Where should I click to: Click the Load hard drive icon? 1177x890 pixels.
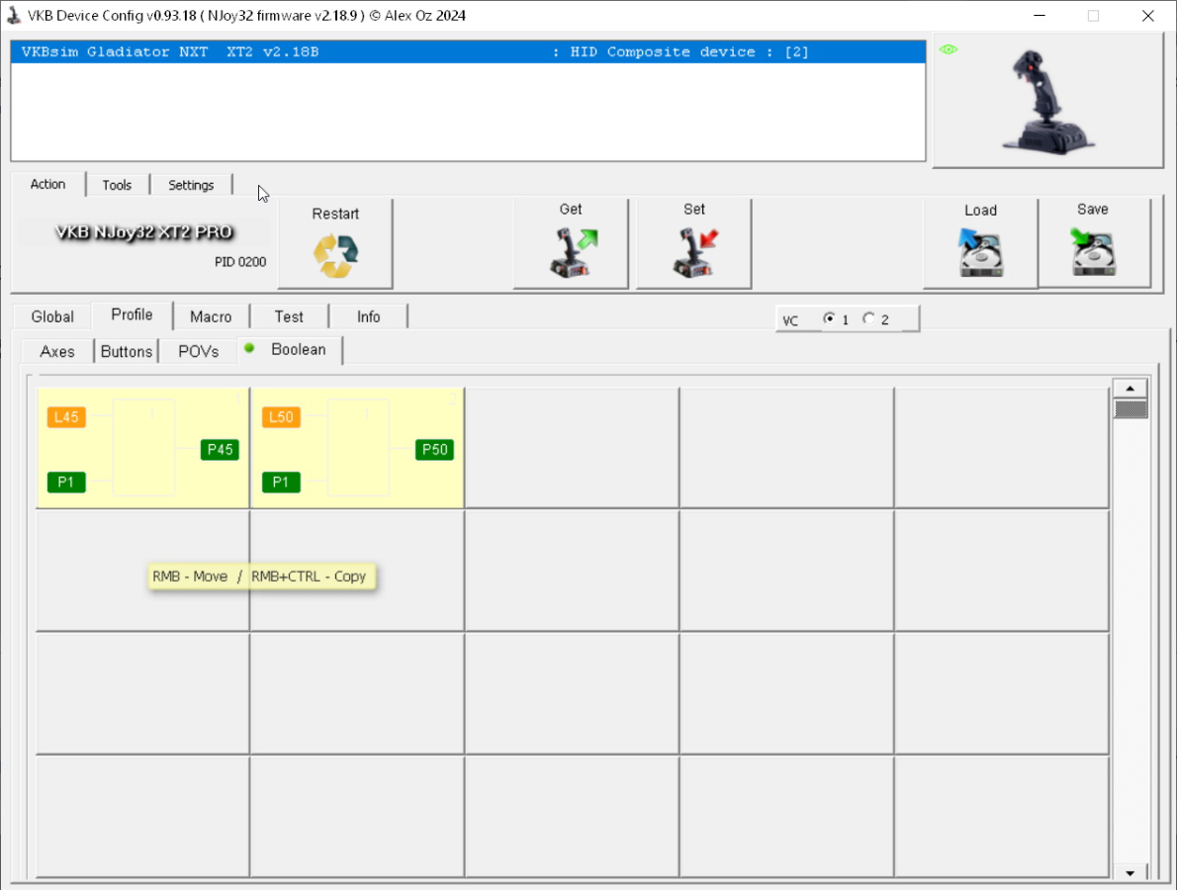(x=980, y=253)
